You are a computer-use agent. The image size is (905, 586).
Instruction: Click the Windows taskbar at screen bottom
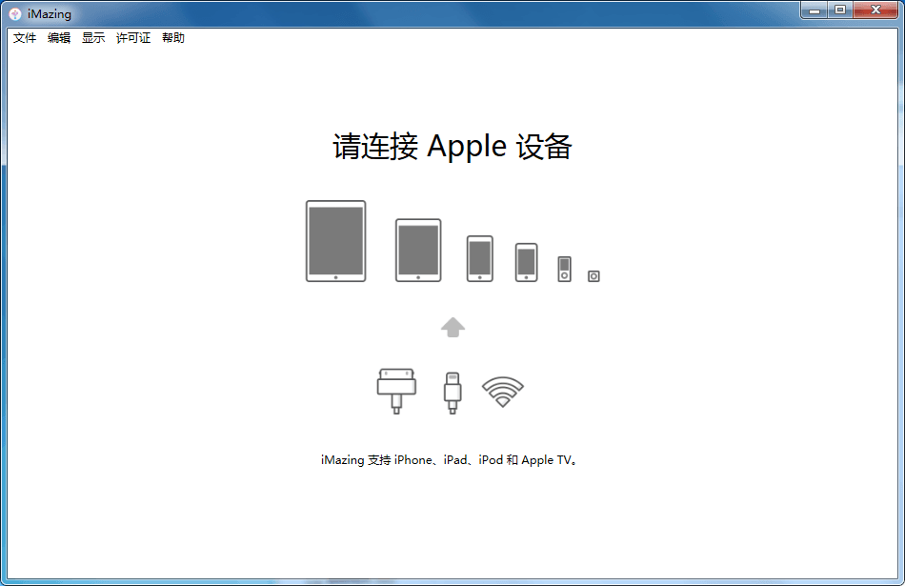click(452, 581)
